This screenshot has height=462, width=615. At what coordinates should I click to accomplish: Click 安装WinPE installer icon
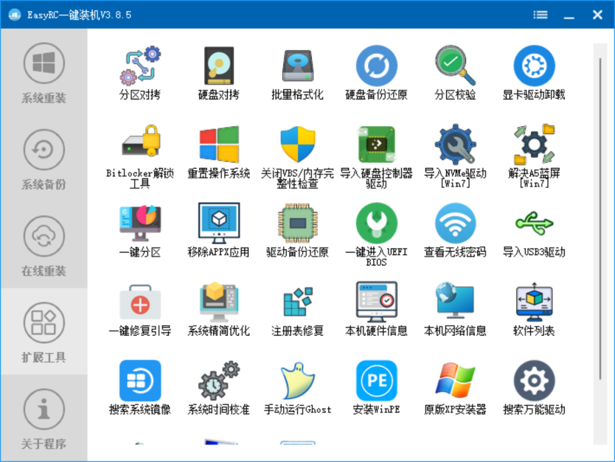click(x=377, y=380)
